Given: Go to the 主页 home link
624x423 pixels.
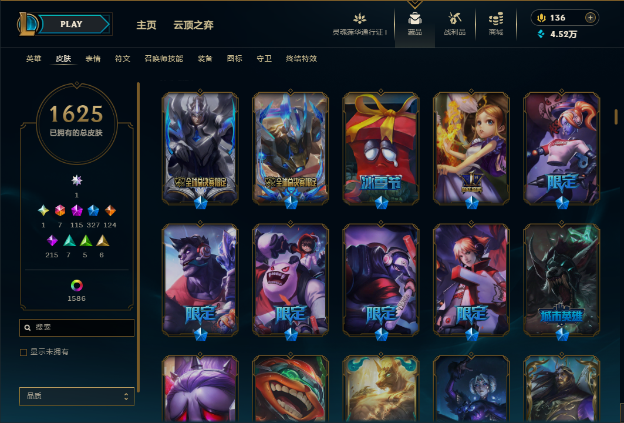Looking at the screenshot, I should pyautogui.click(x=146, y=25).
